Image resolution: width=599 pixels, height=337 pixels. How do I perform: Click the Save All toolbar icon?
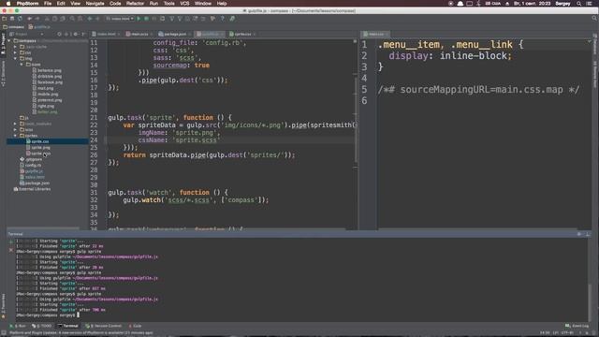[12, 19]
